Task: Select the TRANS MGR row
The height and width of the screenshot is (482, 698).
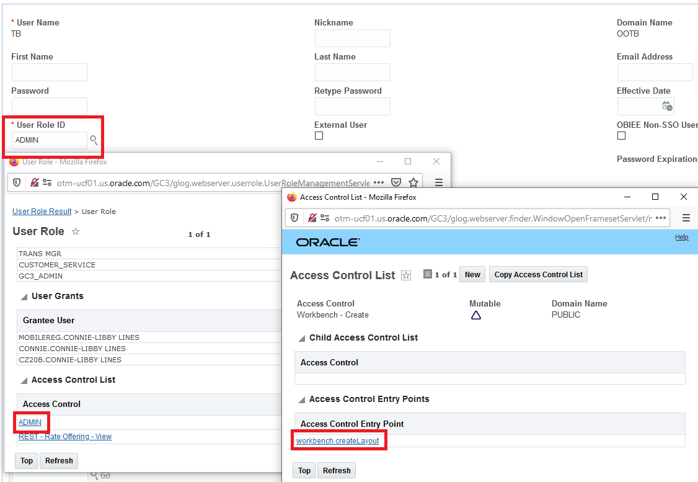Action: [149, 254]
